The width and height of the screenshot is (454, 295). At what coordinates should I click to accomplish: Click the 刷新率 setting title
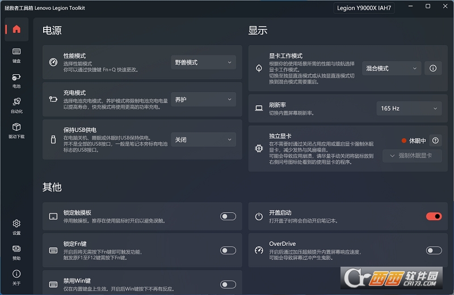point(278,105)
